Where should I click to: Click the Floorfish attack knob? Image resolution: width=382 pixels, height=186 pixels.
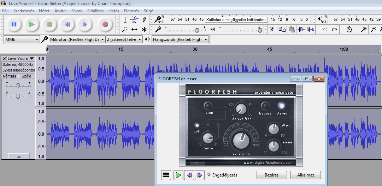[274, 129]
